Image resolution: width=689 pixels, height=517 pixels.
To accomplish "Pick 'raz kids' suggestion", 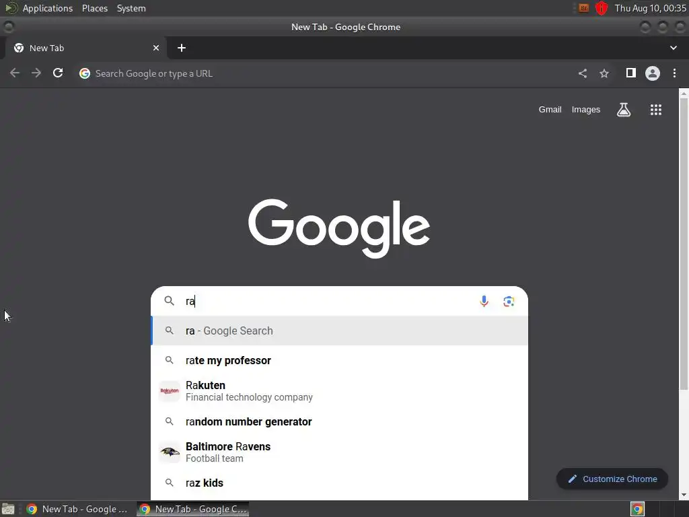I will (x=339, y=483).
